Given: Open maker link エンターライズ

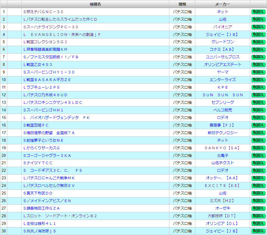Looking at the screenshot, I should point(223,80).
